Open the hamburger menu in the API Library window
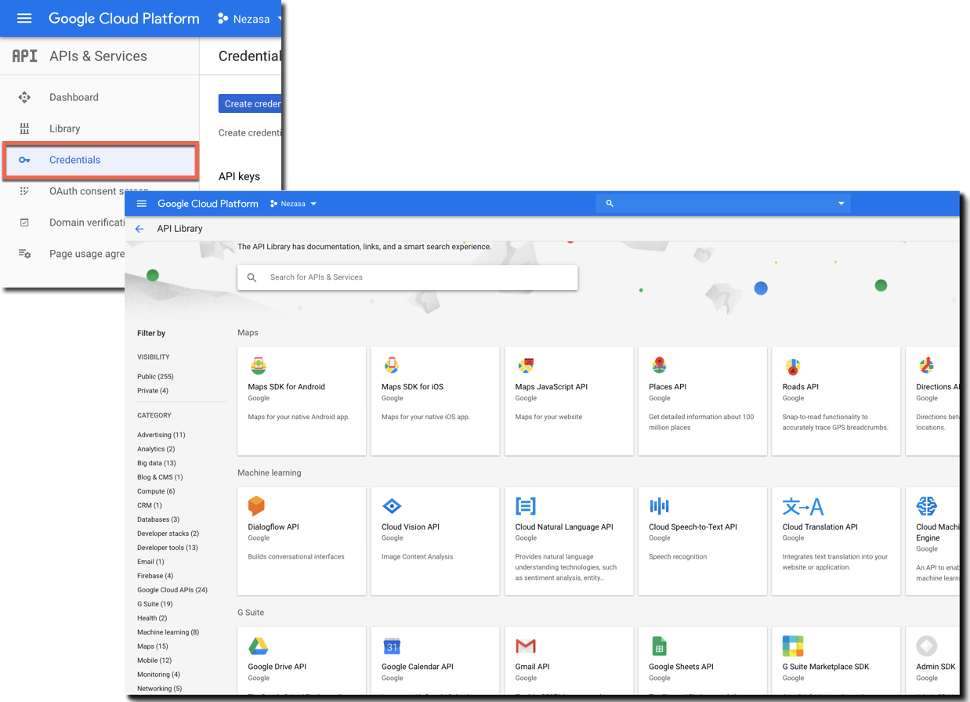Image resolution: width=970 pixels, height=702 pixels. [x=142, y=204]
